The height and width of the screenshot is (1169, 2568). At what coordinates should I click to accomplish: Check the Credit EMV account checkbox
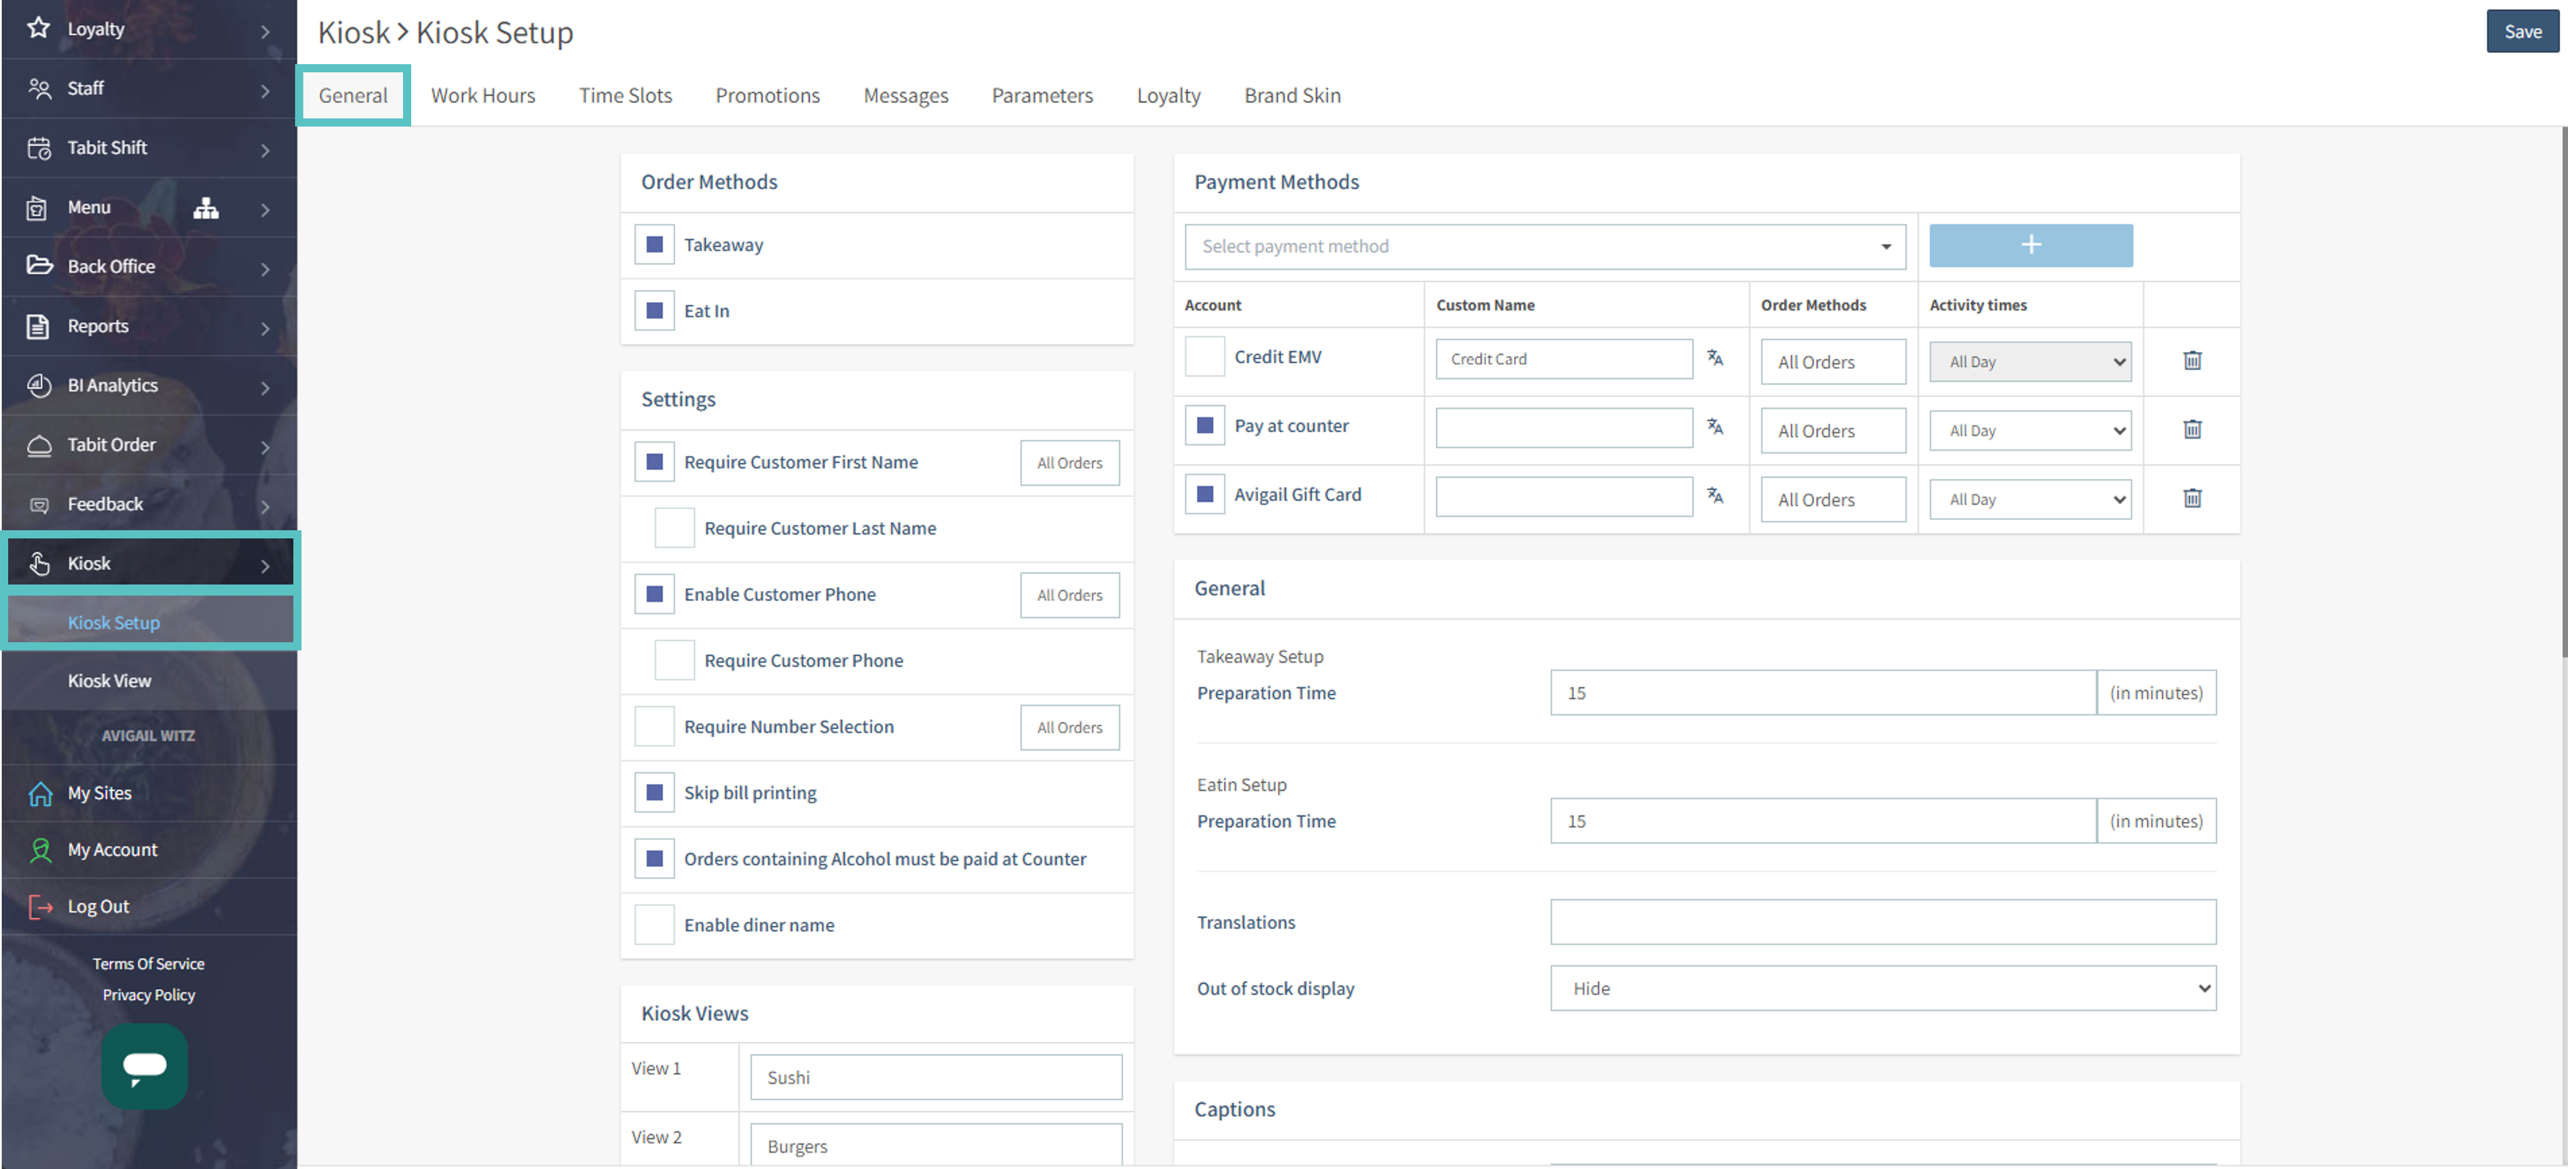click(1204, 357)
